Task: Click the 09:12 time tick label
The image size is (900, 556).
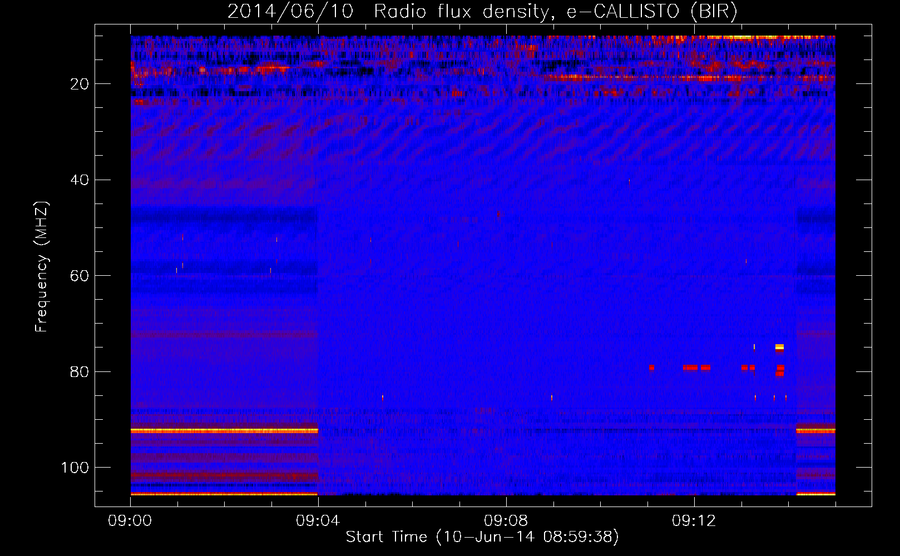Action: click(x=694, y=521)
